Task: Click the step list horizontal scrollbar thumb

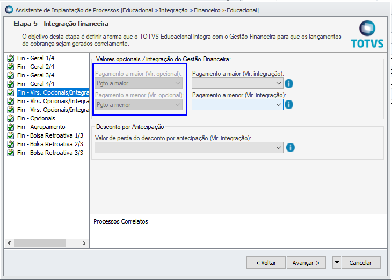Action: pyautogui.click(x=40, y=243)
